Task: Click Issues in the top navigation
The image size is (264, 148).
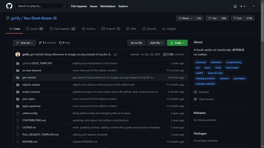Action: point(93,6)
